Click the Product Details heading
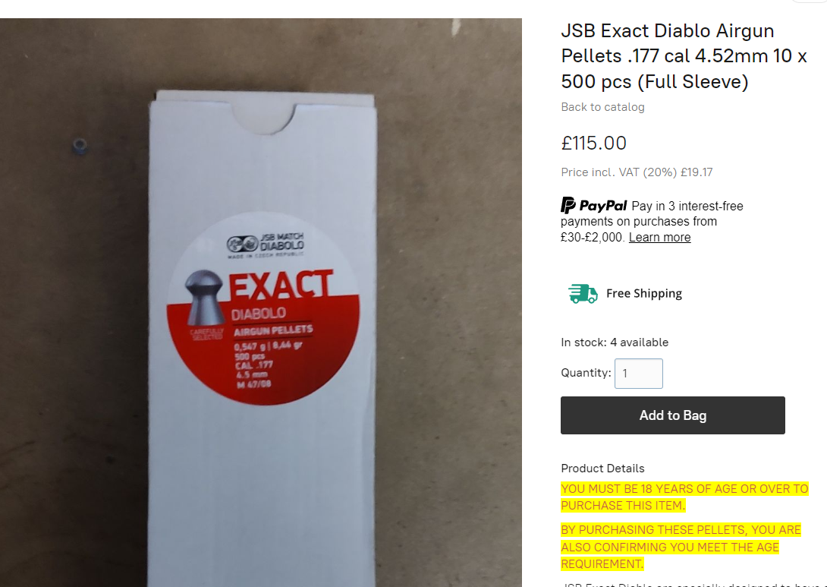 602,469
